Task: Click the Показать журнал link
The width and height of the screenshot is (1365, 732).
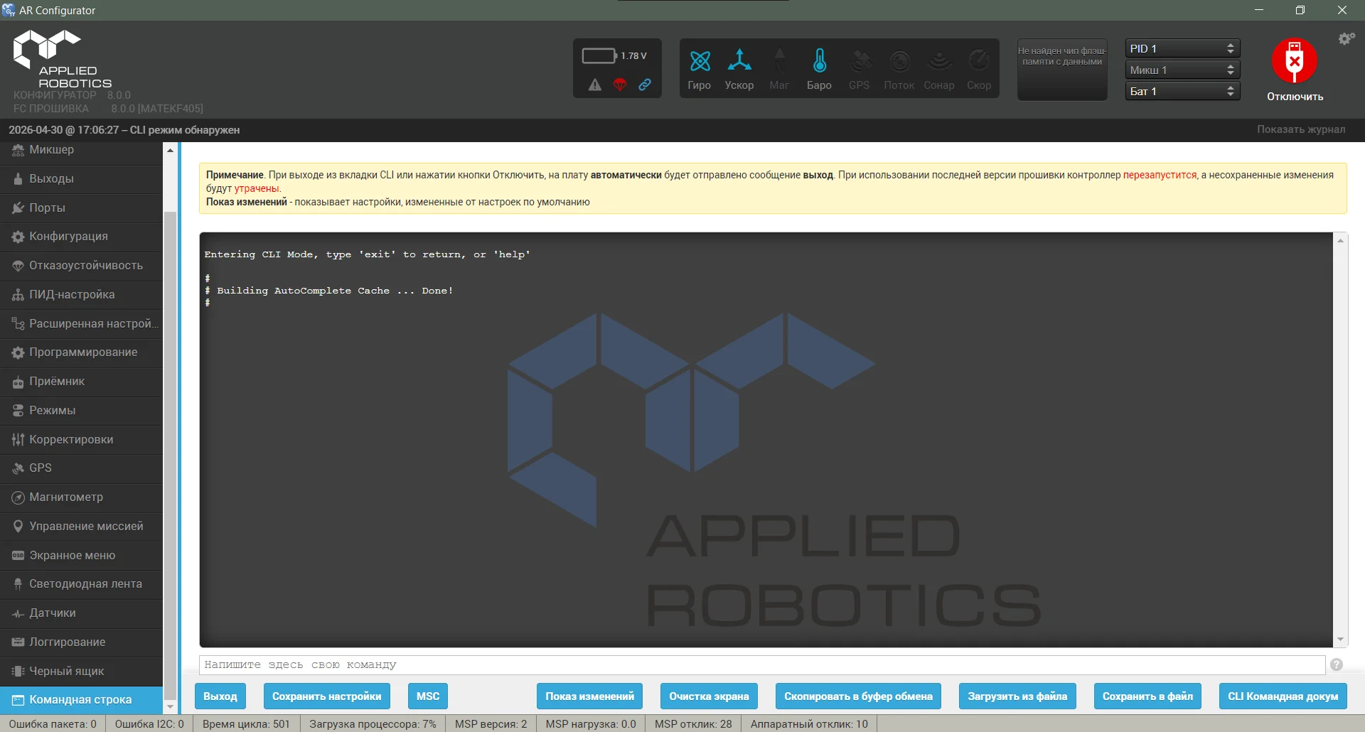Action: click(x=1301, y=129)
